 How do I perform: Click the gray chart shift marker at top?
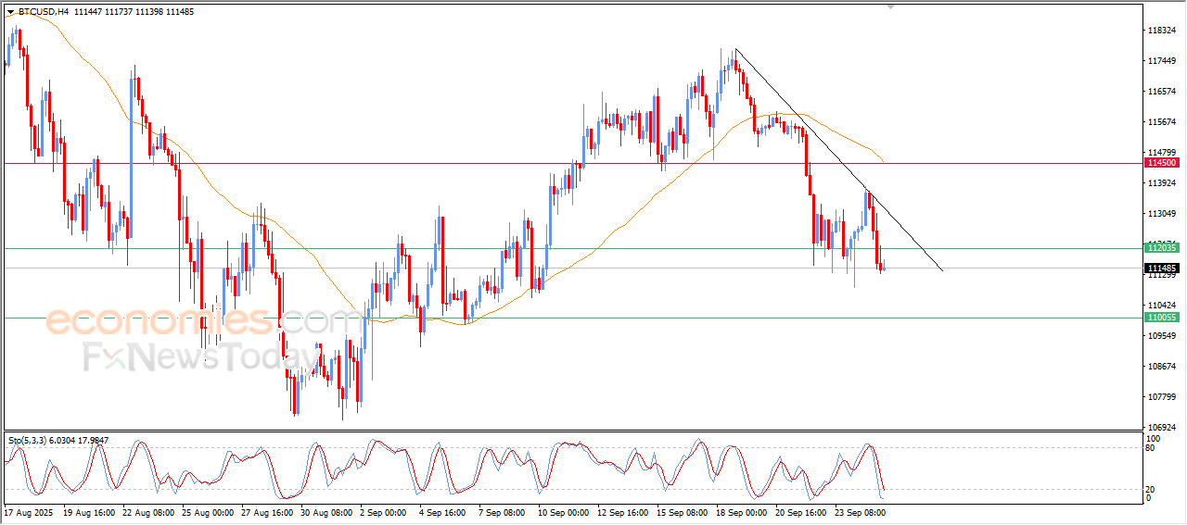(x=892, y=7)
